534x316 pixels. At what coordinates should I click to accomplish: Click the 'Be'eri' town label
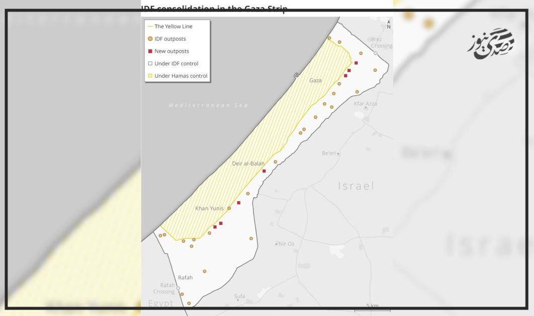pos(329,153)
